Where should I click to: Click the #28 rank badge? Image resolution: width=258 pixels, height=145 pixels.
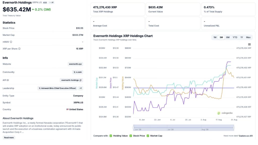pos(45,3)
